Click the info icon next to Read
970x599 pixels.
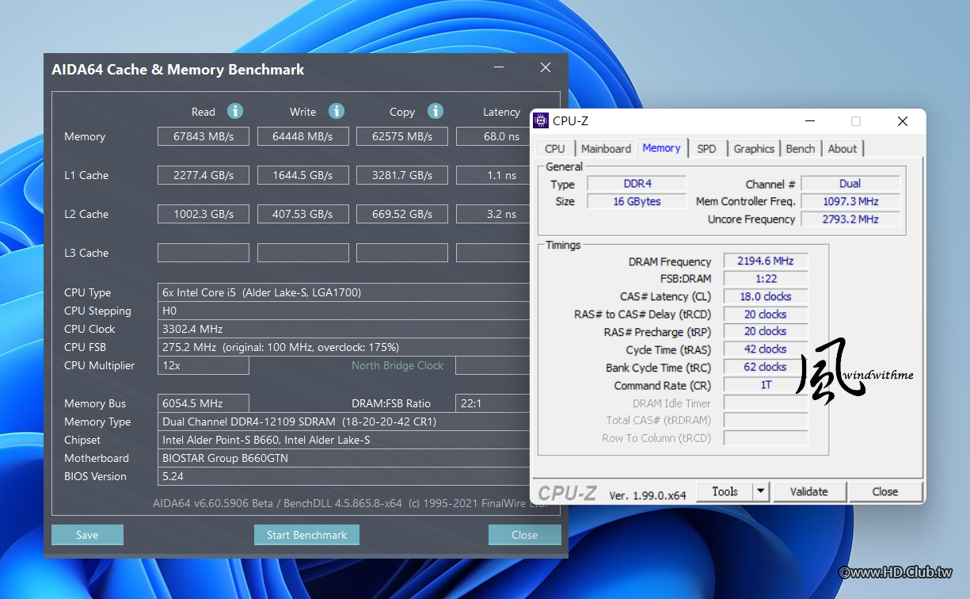tap(235, 111)
